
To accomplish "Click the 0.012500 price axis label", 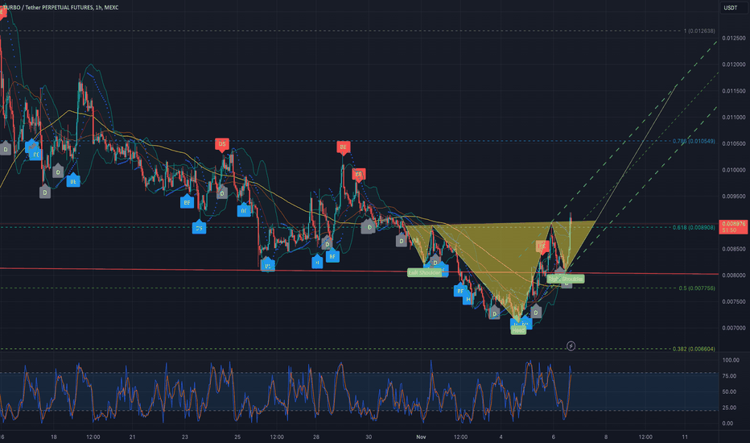I will click(734, 38).
